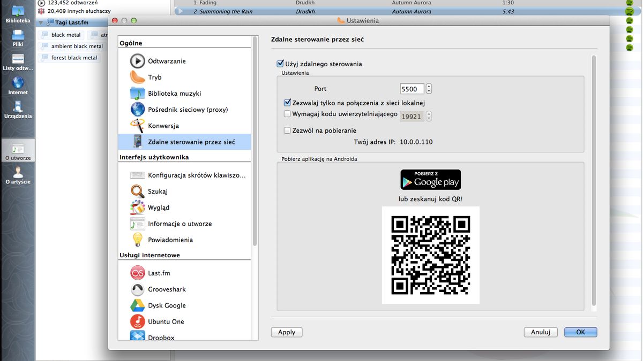Open Biblioteka muzyki folder icon
The image size is (643, 361).
(138, 93)
